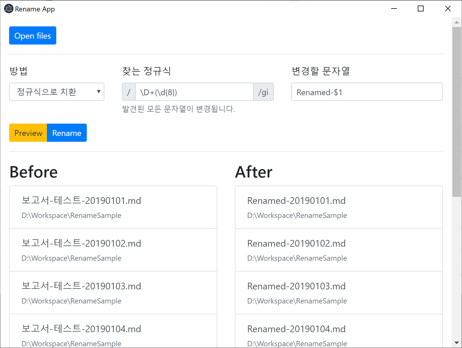Select Before item 보고서-테스트-20190101.md
The width and height of the screenshot is (462, 348).
pyautogui.click(x=113, y=207)
